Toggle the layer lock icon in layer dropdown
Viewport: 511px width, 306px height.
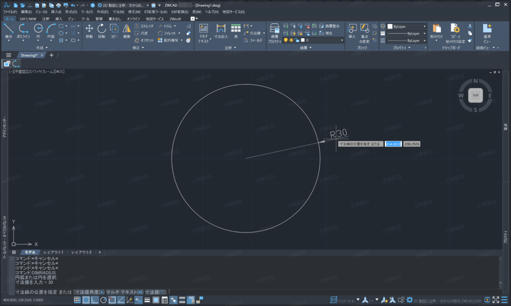[x=297, y=40]
